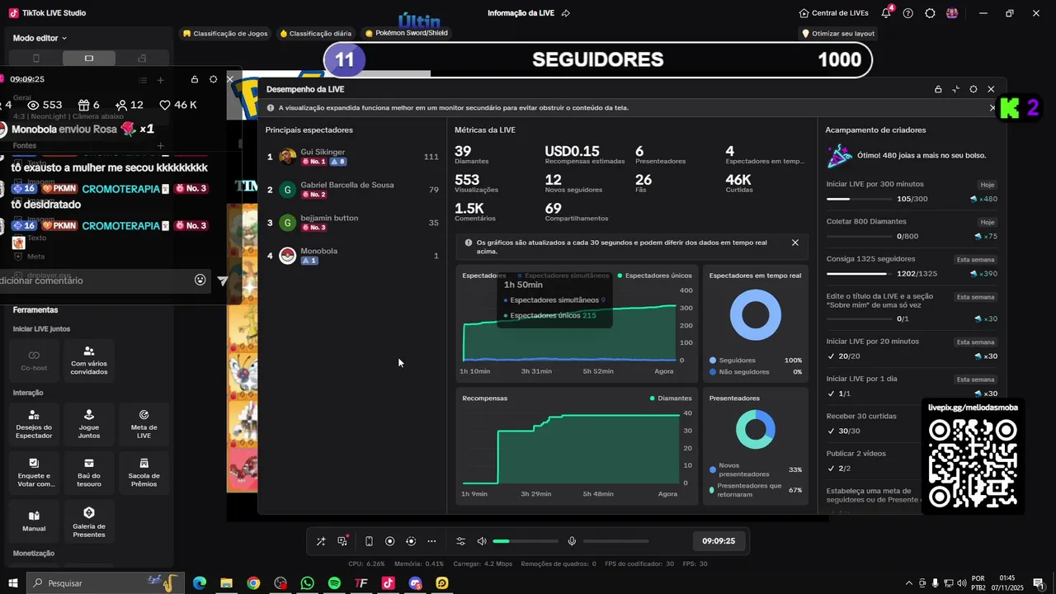1056x594 pixels.
Task: Unlock the Desempenho da LIVE panel lock
Action: pyautogui.click(x=938, y=89)
